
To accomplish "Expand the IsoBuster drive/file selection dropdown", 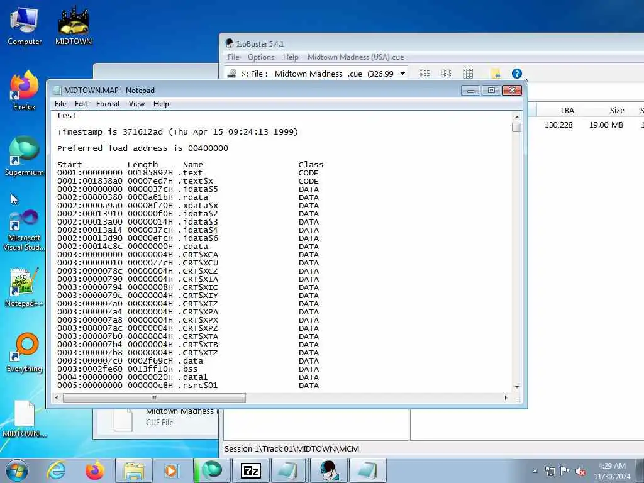I will (402, 74).
